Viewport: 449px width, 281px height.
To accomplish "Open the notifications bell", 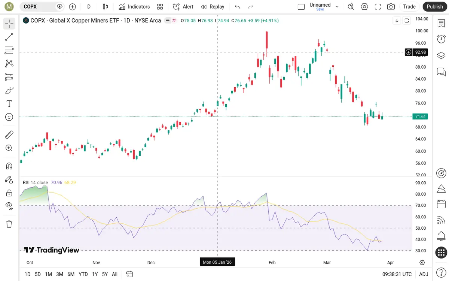I will (441, 236).
